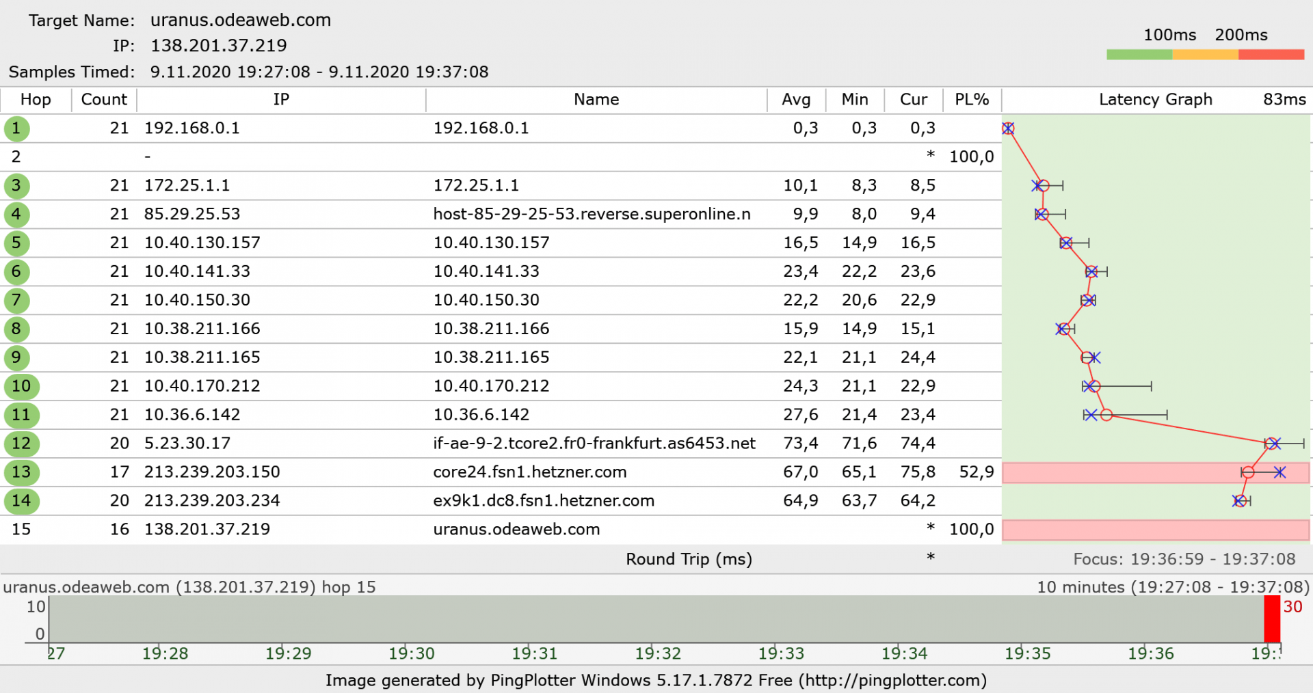Screen dimensions: 1313x693
Task: Click the green hop 3 circle
Action: tap(16, 186)
